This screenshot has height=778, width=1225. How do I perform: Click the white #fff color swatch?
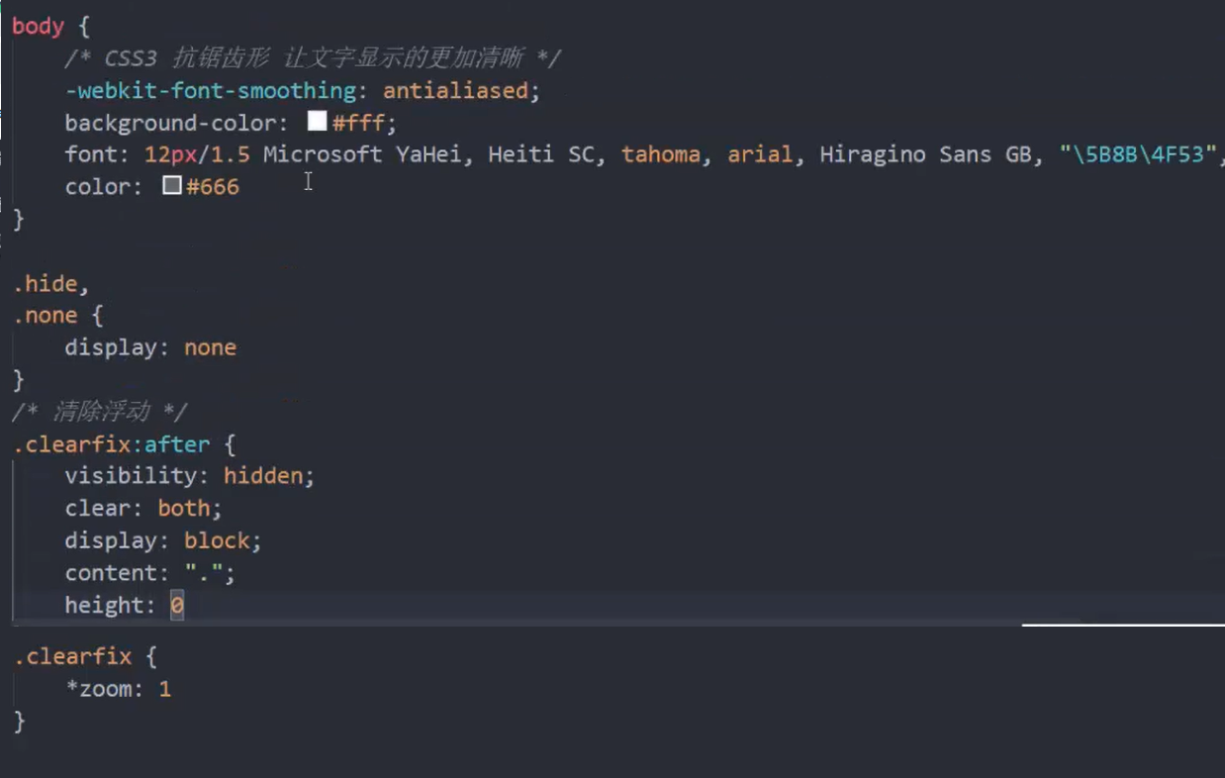tap(317, 122)
